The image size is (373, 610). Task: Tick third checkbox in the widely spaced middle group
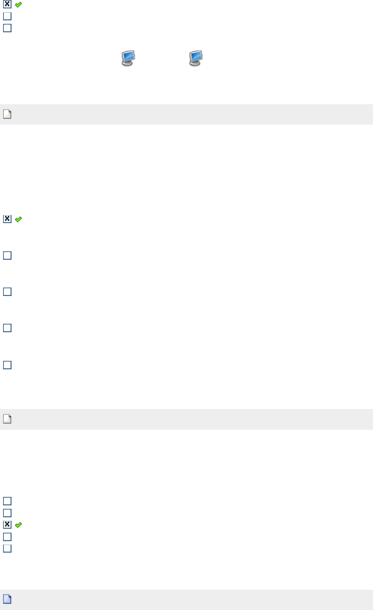click(x=7, y=292)
